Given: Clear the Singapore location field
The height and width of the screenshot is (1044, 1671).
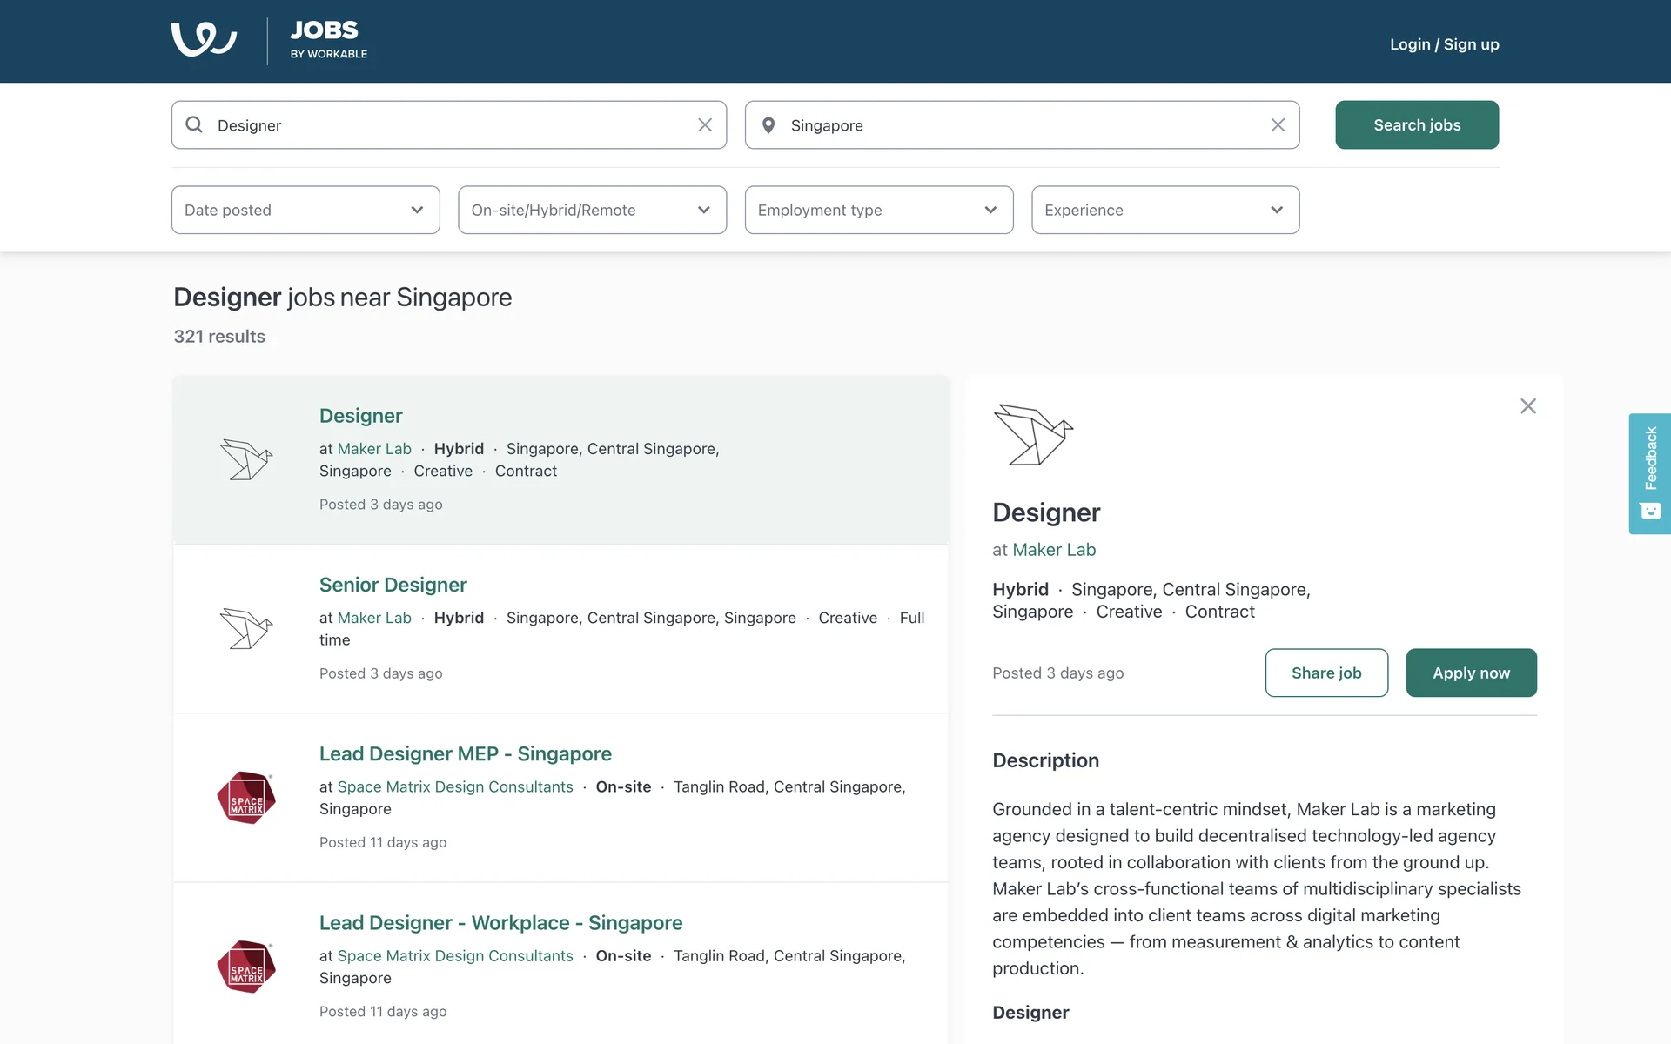Looking at the screenshot, I should point(1277,125).
